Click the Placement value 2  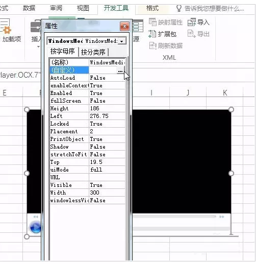107,131
